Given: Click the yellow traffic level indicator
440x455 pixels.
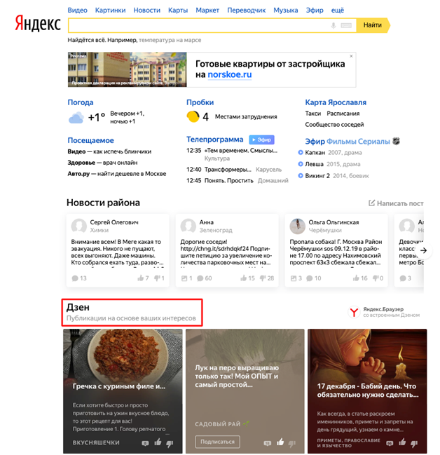Looking at the screenshot, I should click(x=193, y=116).
